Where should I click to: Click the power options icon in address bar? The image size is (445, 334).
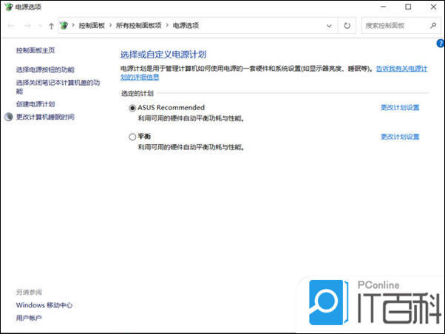click(64, 26)
